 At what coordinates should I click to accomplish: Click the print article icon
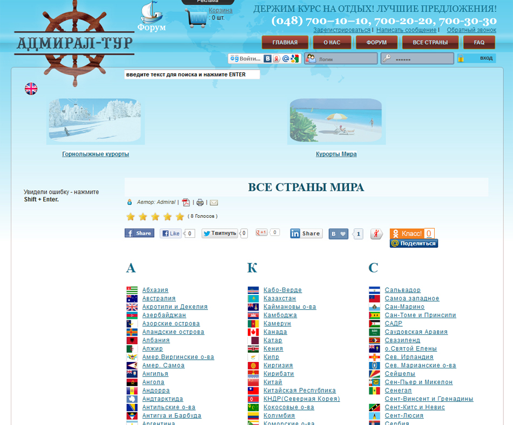pos(200,202)
